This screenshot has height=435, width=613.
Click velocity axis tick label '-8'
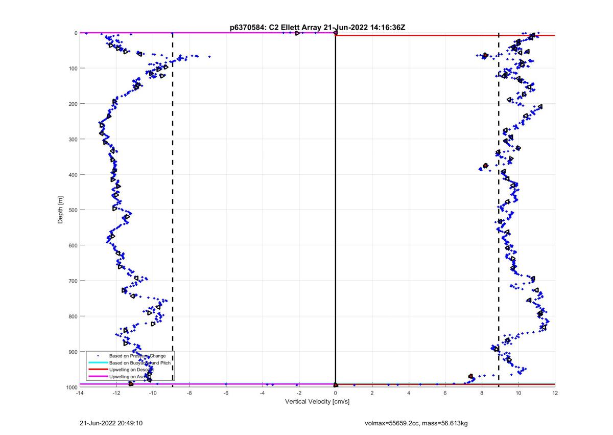coord(190,393)
